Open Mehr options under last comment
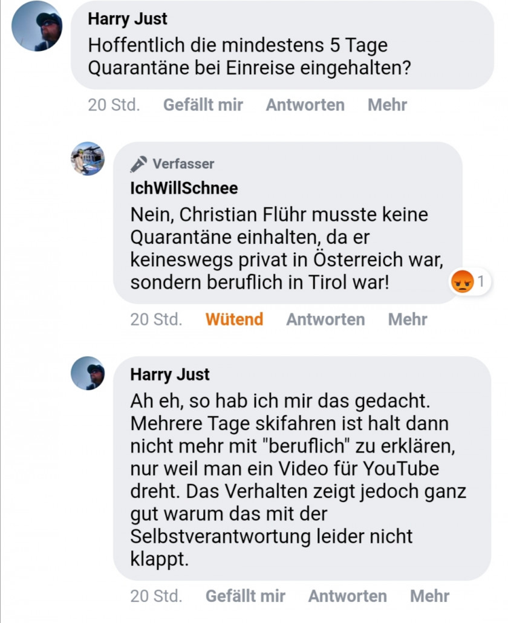The width and height of the screenshot is (508, 623). click(x=429, y=596)
